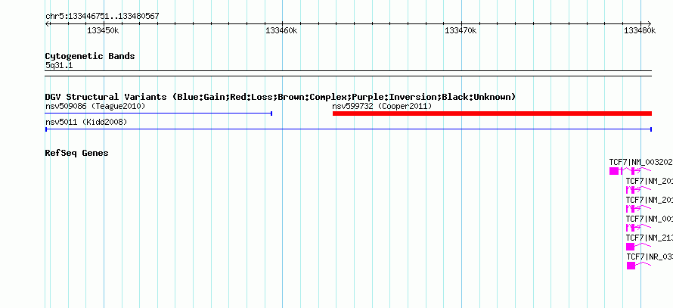The width and height of the screenshot is (673, 308).
Task: Select the TCF7 NM_001 transcript glyph
Action: point(638,227)
